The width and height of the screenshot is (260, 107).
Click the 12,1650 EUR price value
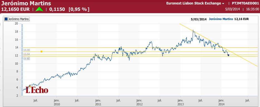tap(15, 9)
